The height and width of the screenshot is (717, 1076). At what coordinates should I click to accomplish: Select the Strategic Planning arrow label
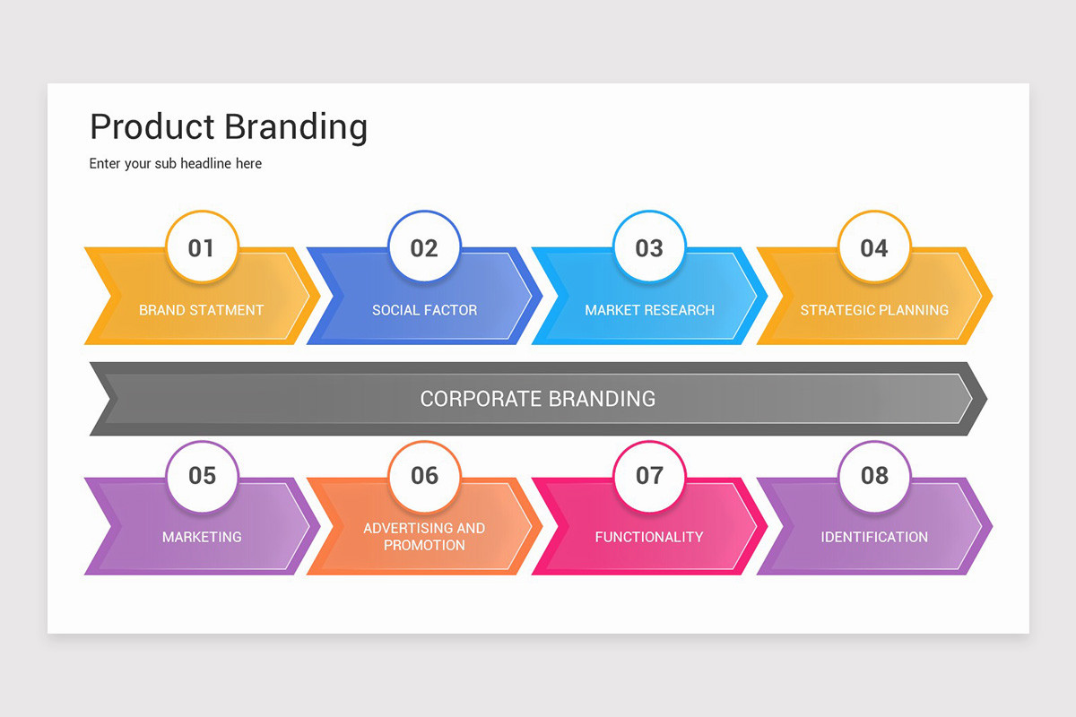pos(874,310)
